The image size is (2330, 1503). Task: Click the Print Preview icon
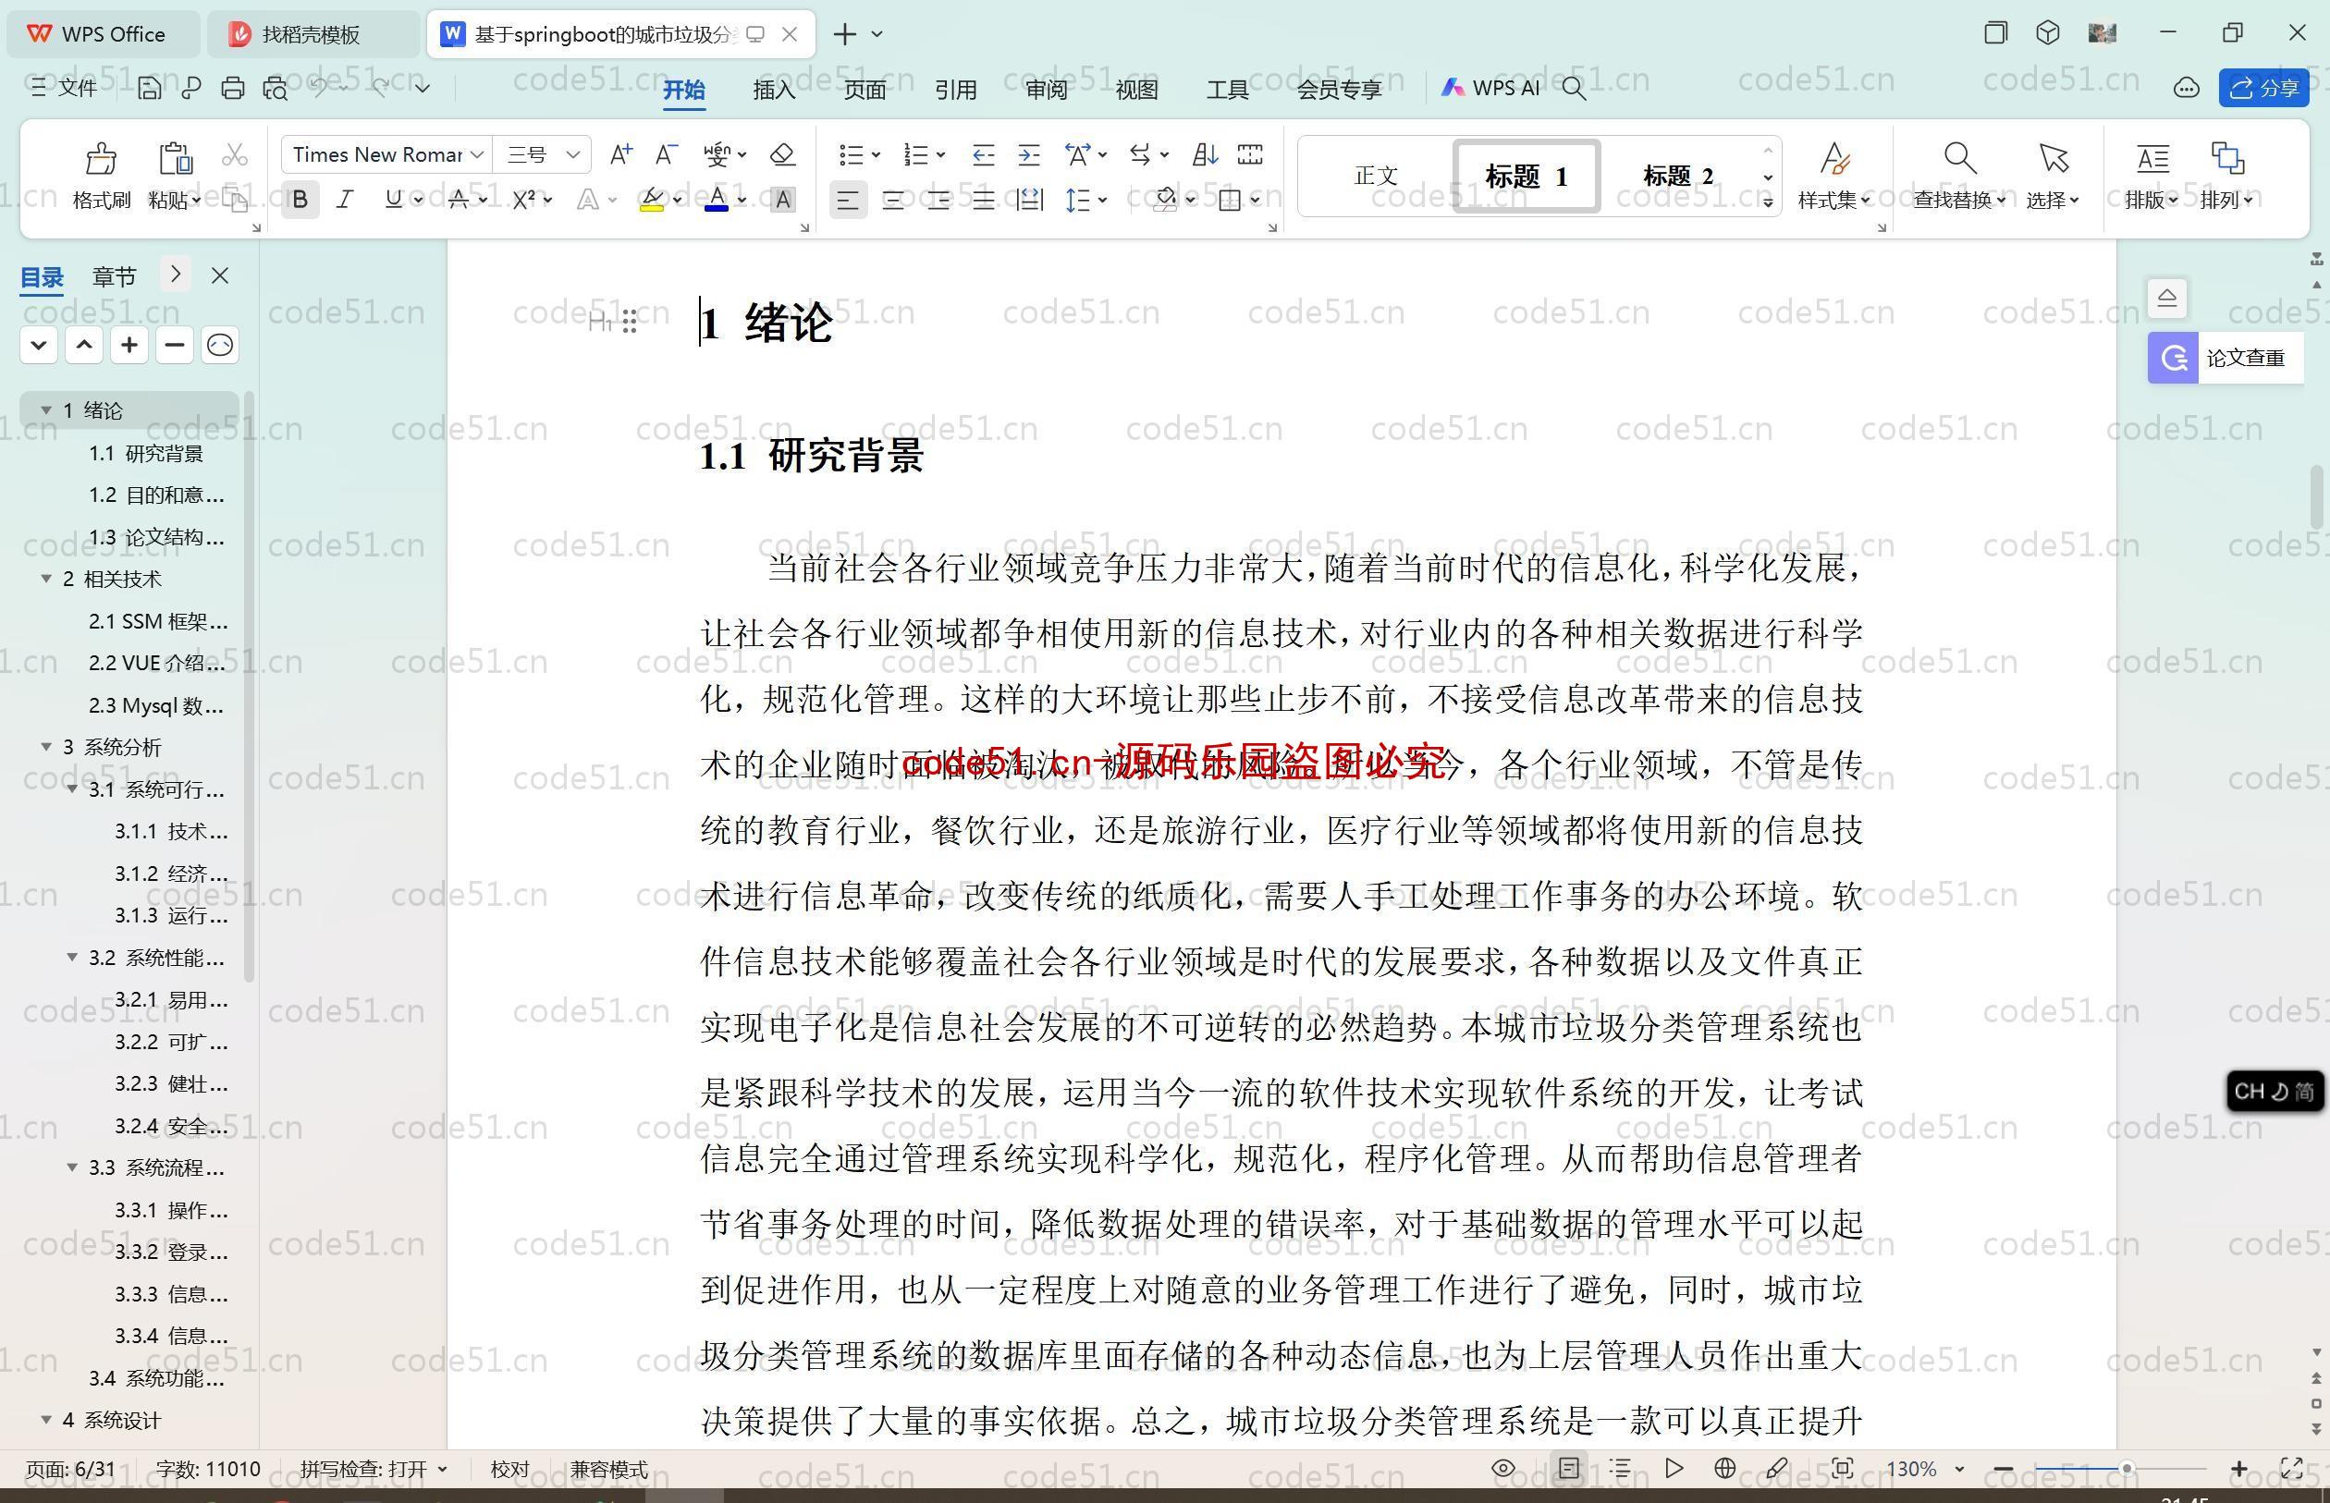click(276, 88)
